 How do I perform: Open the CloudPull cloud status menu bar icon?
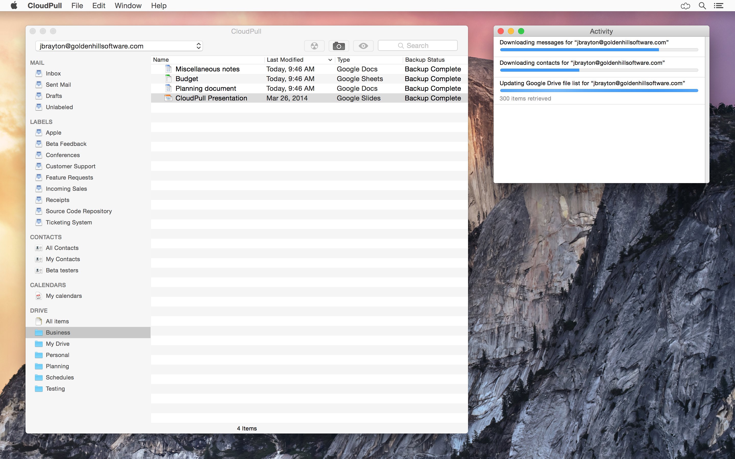point(685,6)
